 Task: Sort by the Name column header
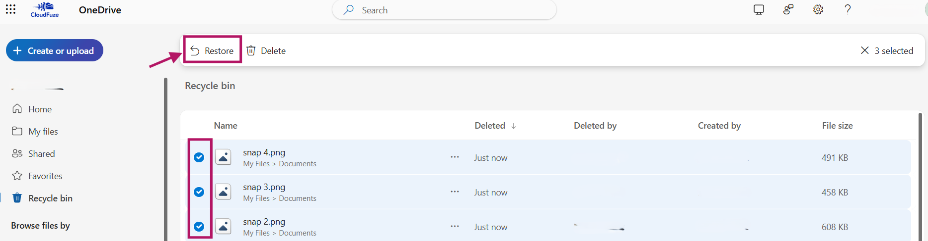pos(226,126)
